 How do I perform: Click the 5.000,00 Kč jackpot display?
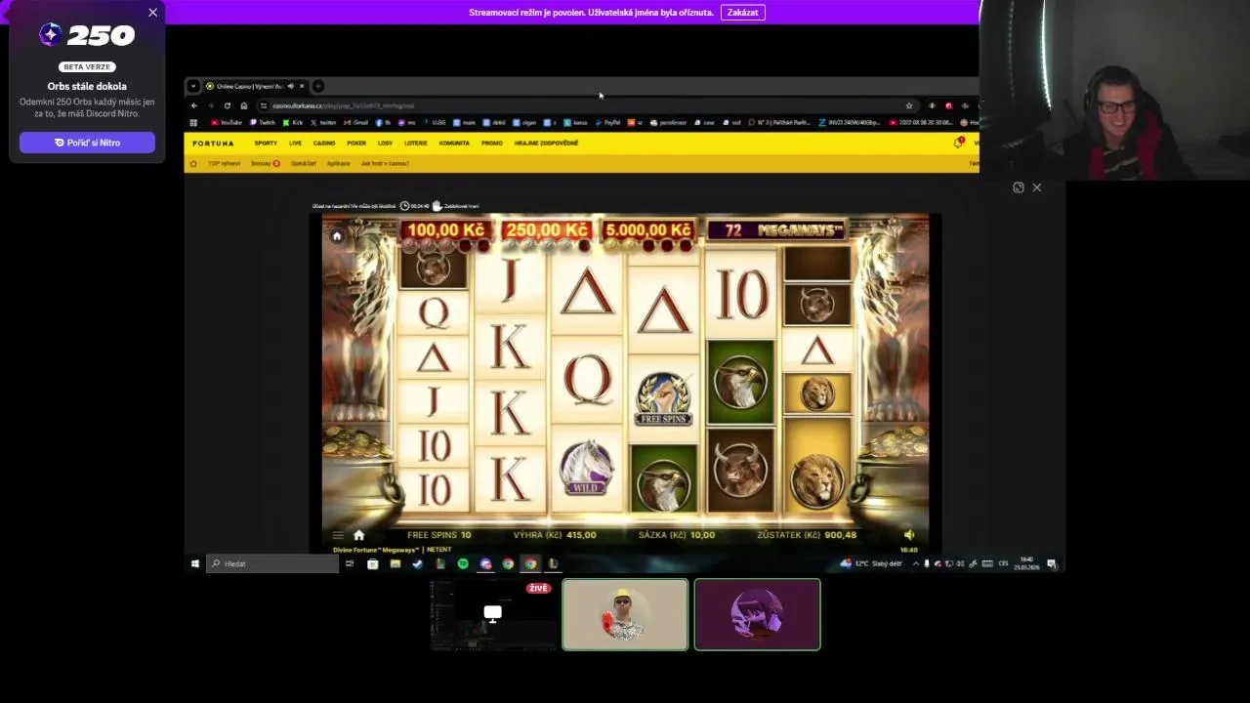pos(648,230)
